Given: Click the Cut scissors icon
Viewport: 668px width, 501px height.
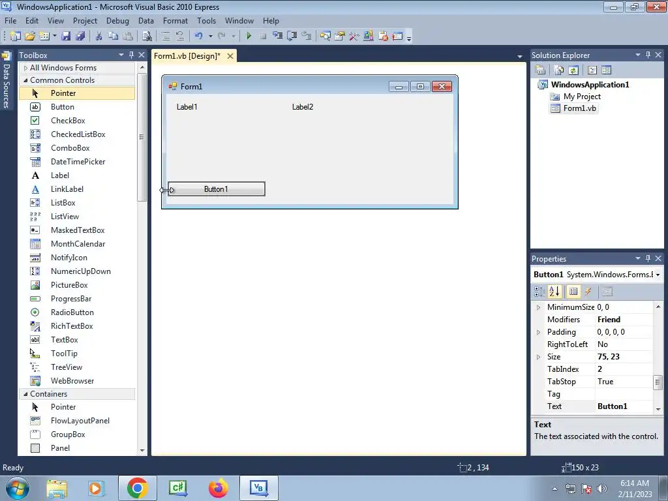Looking at the screenshot, I should tap(99, 37).
